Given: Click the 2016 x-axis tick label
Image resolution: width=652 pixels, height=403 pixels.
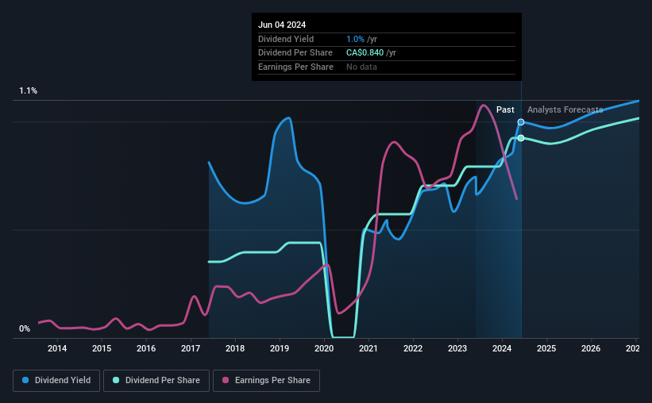Looking at the screenshot, I should (x=146, y=348).
